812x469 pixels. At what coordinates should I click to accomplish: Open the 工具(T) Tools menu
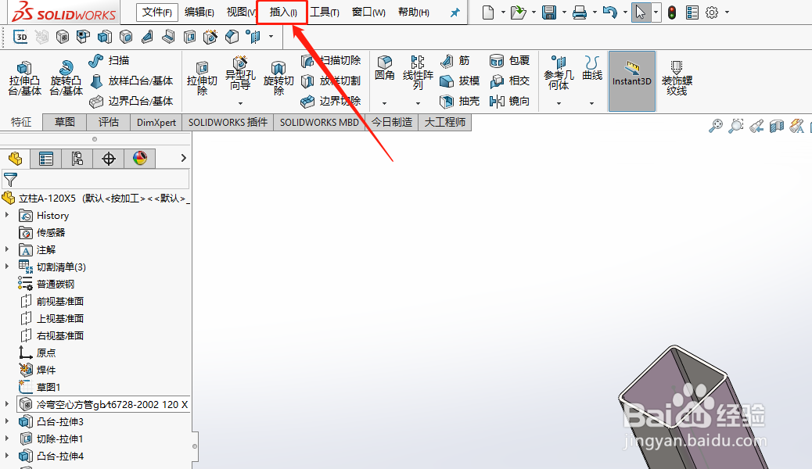pyautogui.click(x=325, y=12)
